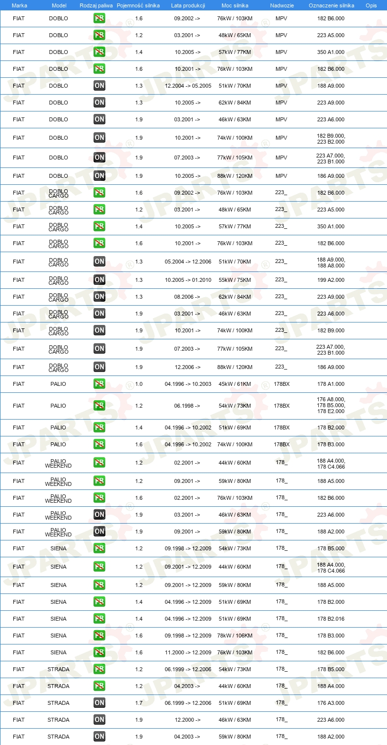Click the '176 A8.000, 178 B5.000, 178 E2.000' cell
The width and height of the screenshot is (387, 745).
click(x=331, y=406)
